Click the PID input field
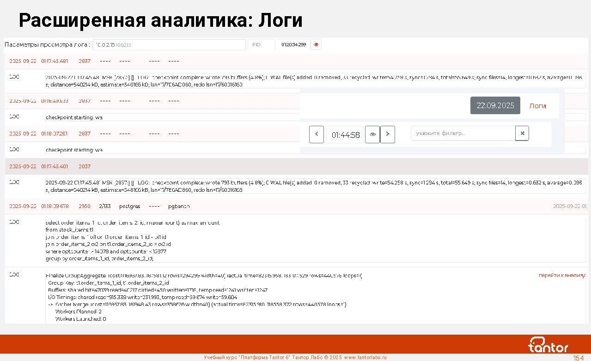 click(x=261, y=45)
